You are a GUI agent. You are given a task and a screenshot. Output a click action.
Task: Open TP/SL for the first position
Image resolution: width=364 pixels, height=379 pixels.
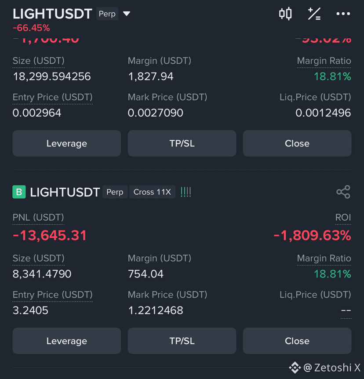click(x=182, y=143)
